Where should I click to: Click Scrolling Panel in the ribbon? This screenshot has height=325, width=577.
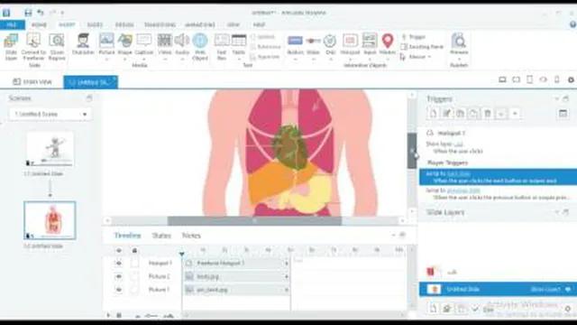(422, 47)
